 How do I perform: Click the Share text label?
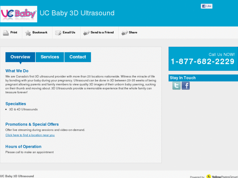[133, 32]
